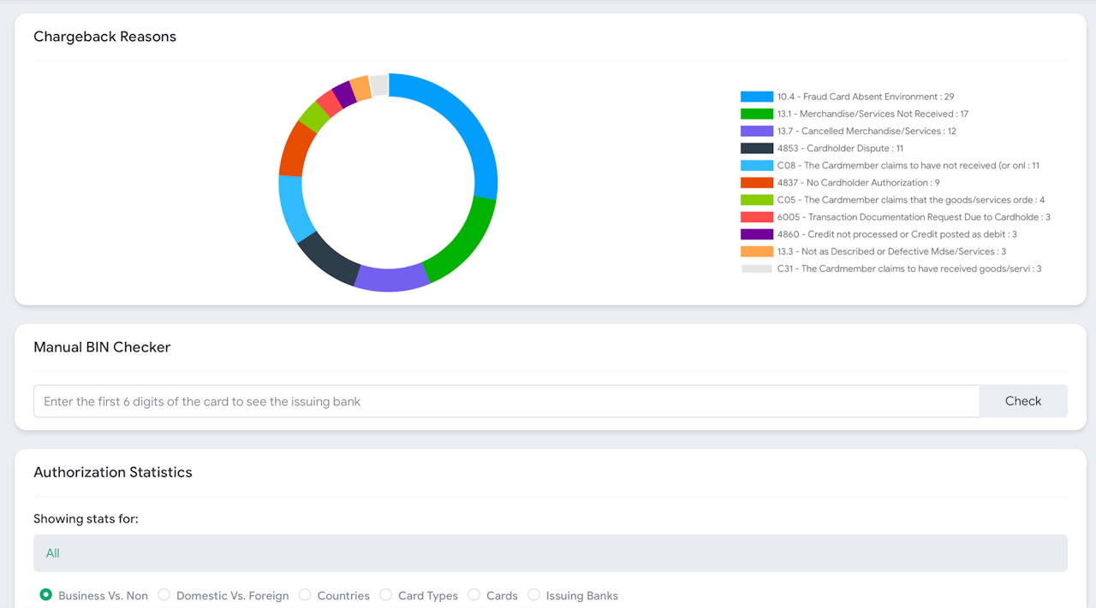Open the Showing stats for All dropdown
1096x608 pixels.
(x=550, y=553)
